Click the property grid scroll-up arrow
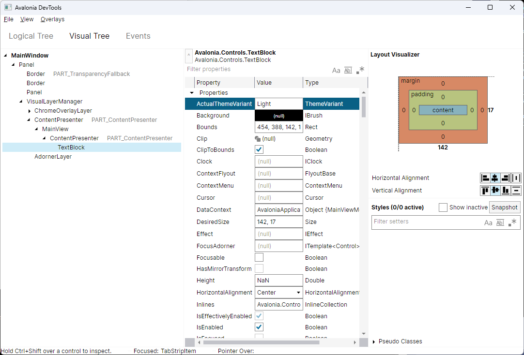 (x=364, y=92)
